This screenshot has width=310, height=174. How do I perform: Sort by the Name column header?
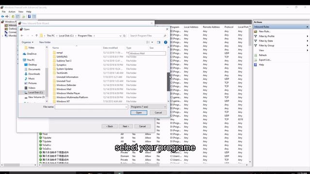click(x=56, y=48)
